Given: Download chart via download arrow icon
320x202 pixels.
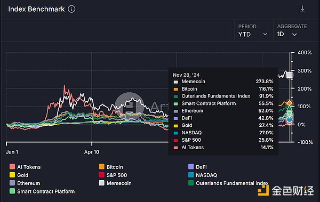Looking at the screenshot, I should [302, 9].
